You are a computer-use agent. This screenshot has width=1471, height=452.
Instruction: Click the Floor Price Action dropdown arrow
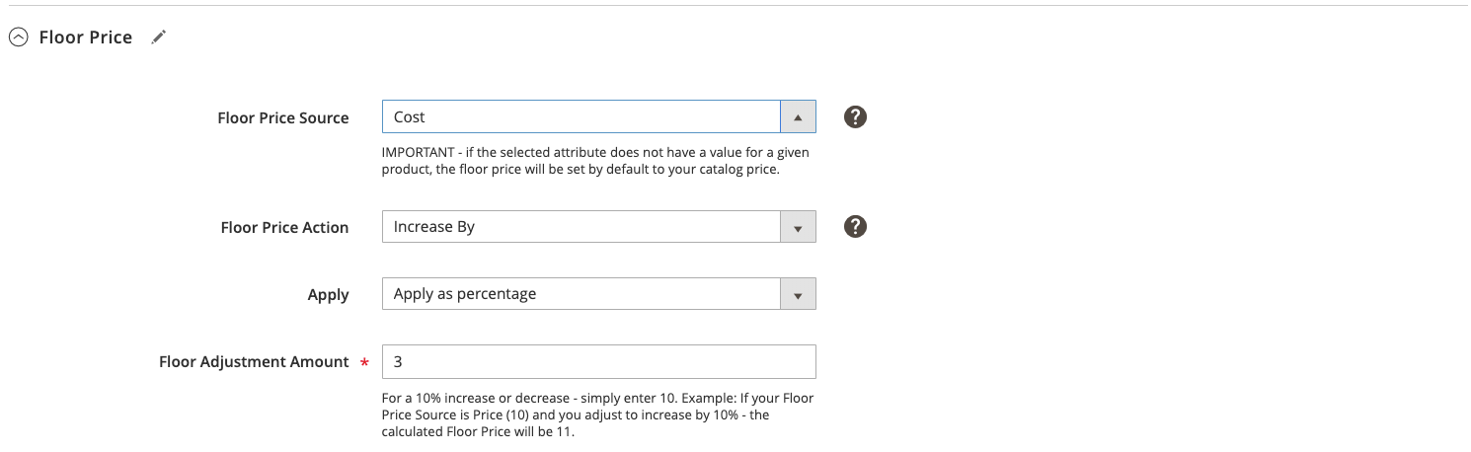pos(798,227)
